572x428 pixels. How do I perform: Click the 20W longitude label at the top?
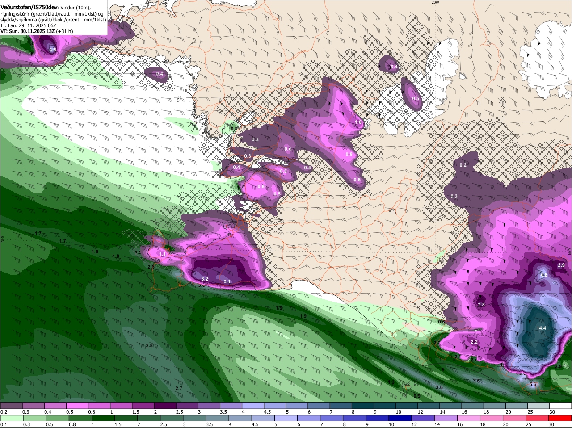(435, 2)
